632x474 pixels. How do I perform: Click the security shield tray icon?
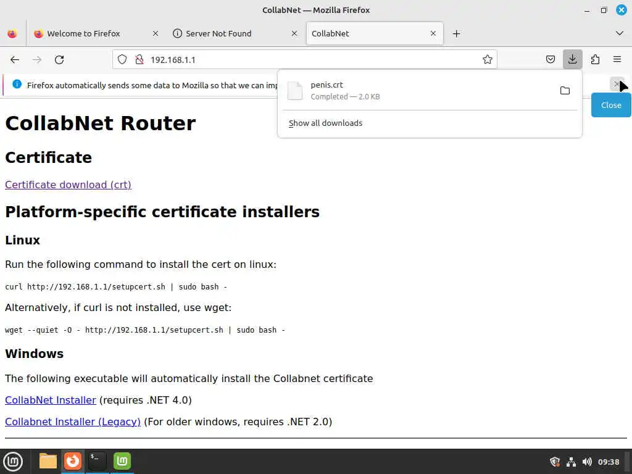pyautogui.click(x=555, y=462)
